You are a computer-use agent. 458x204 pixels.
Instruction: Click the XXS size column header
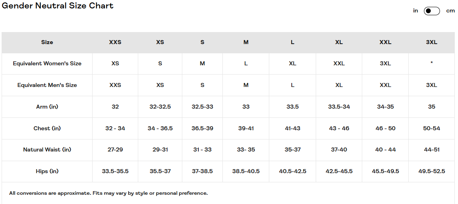coord(115,42)
